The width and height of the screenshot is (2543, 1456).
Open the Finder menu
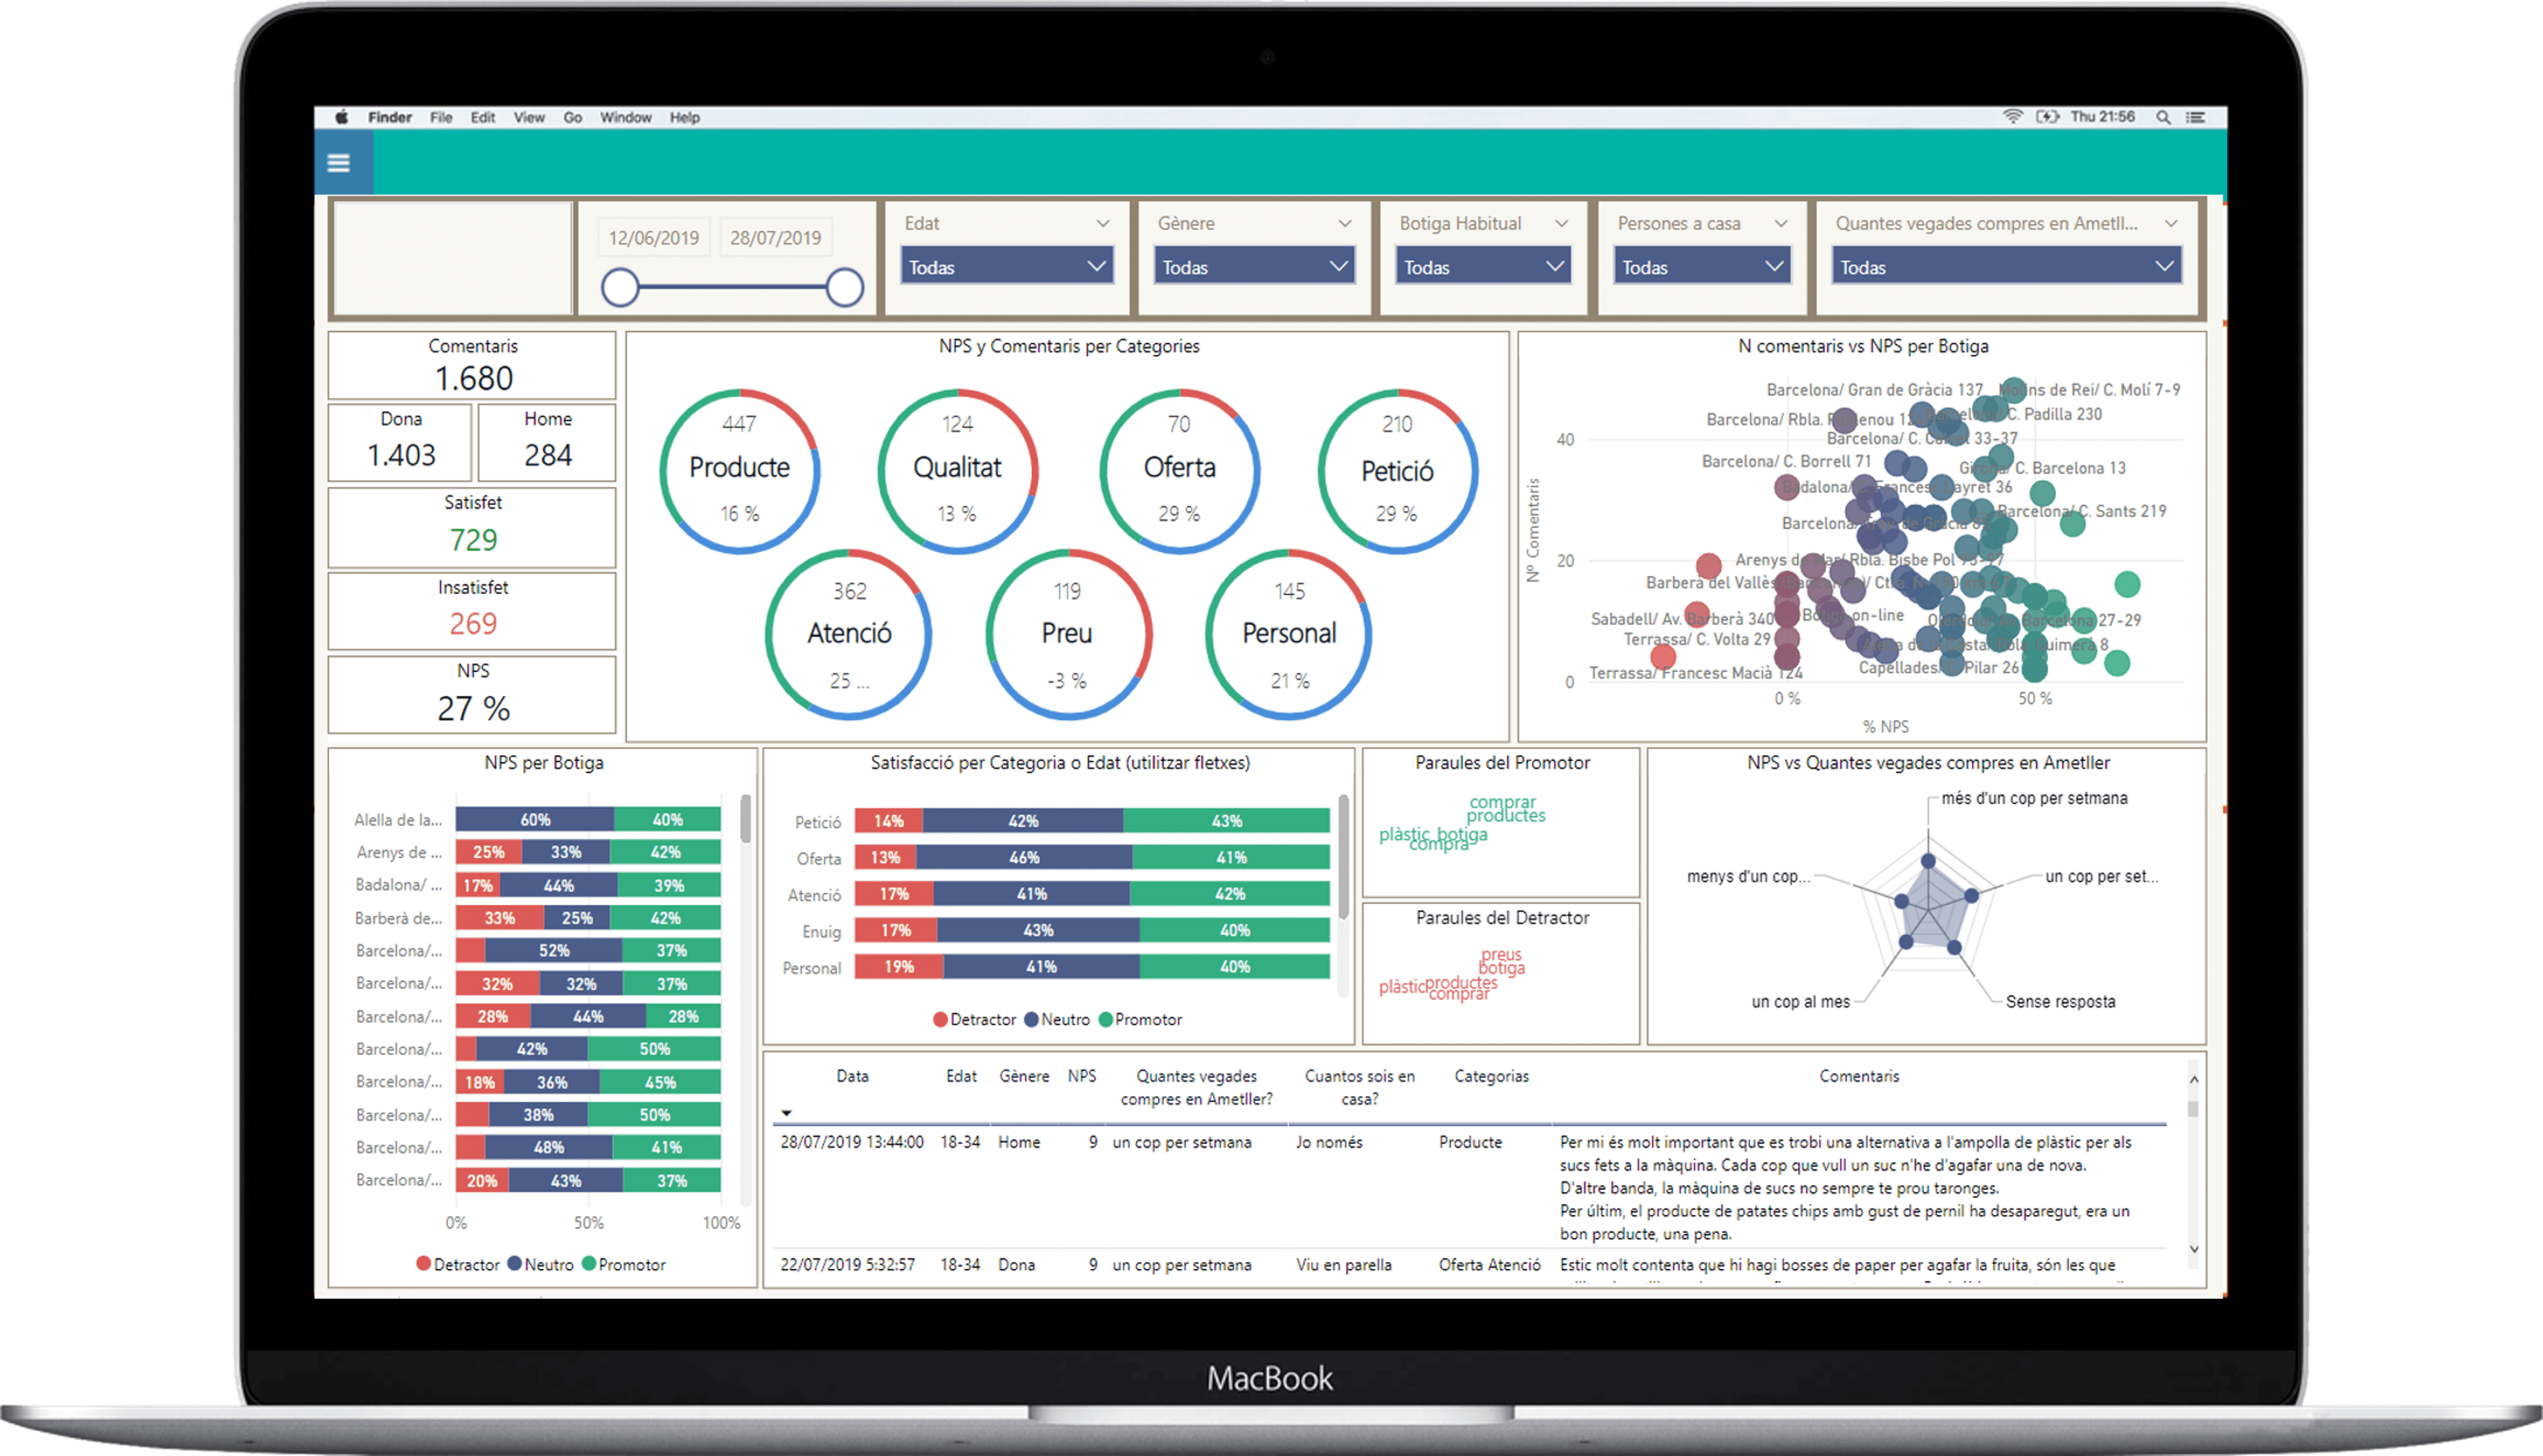(x=389, y=117)
